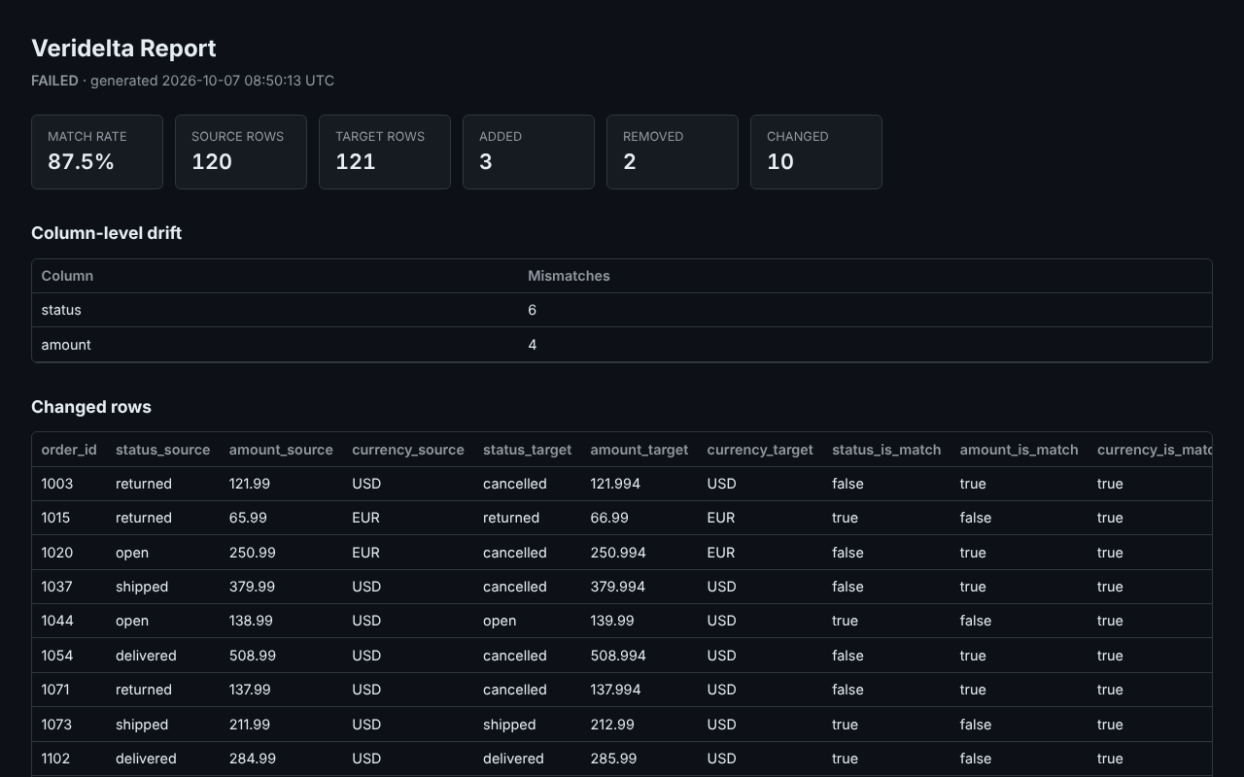
Task: Click the status_is_match column header
Action: pos(886,450)
